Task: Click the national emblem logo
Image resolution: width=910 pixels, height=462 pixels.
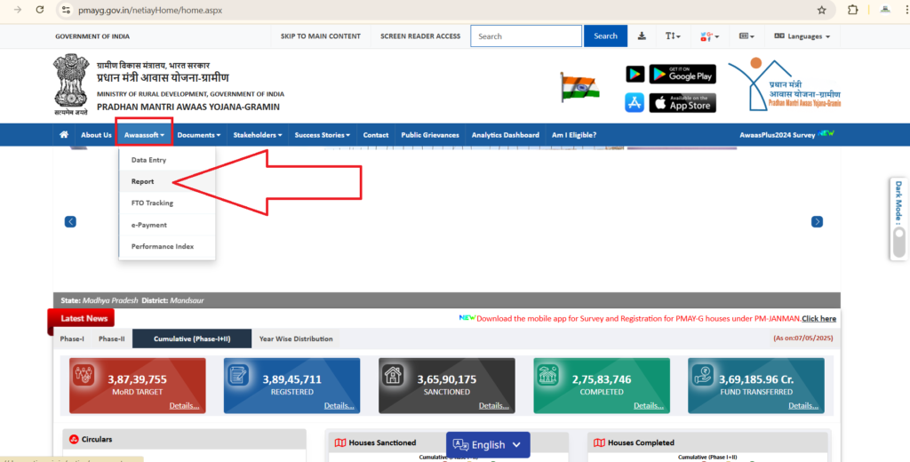Action: pos(71,84)
